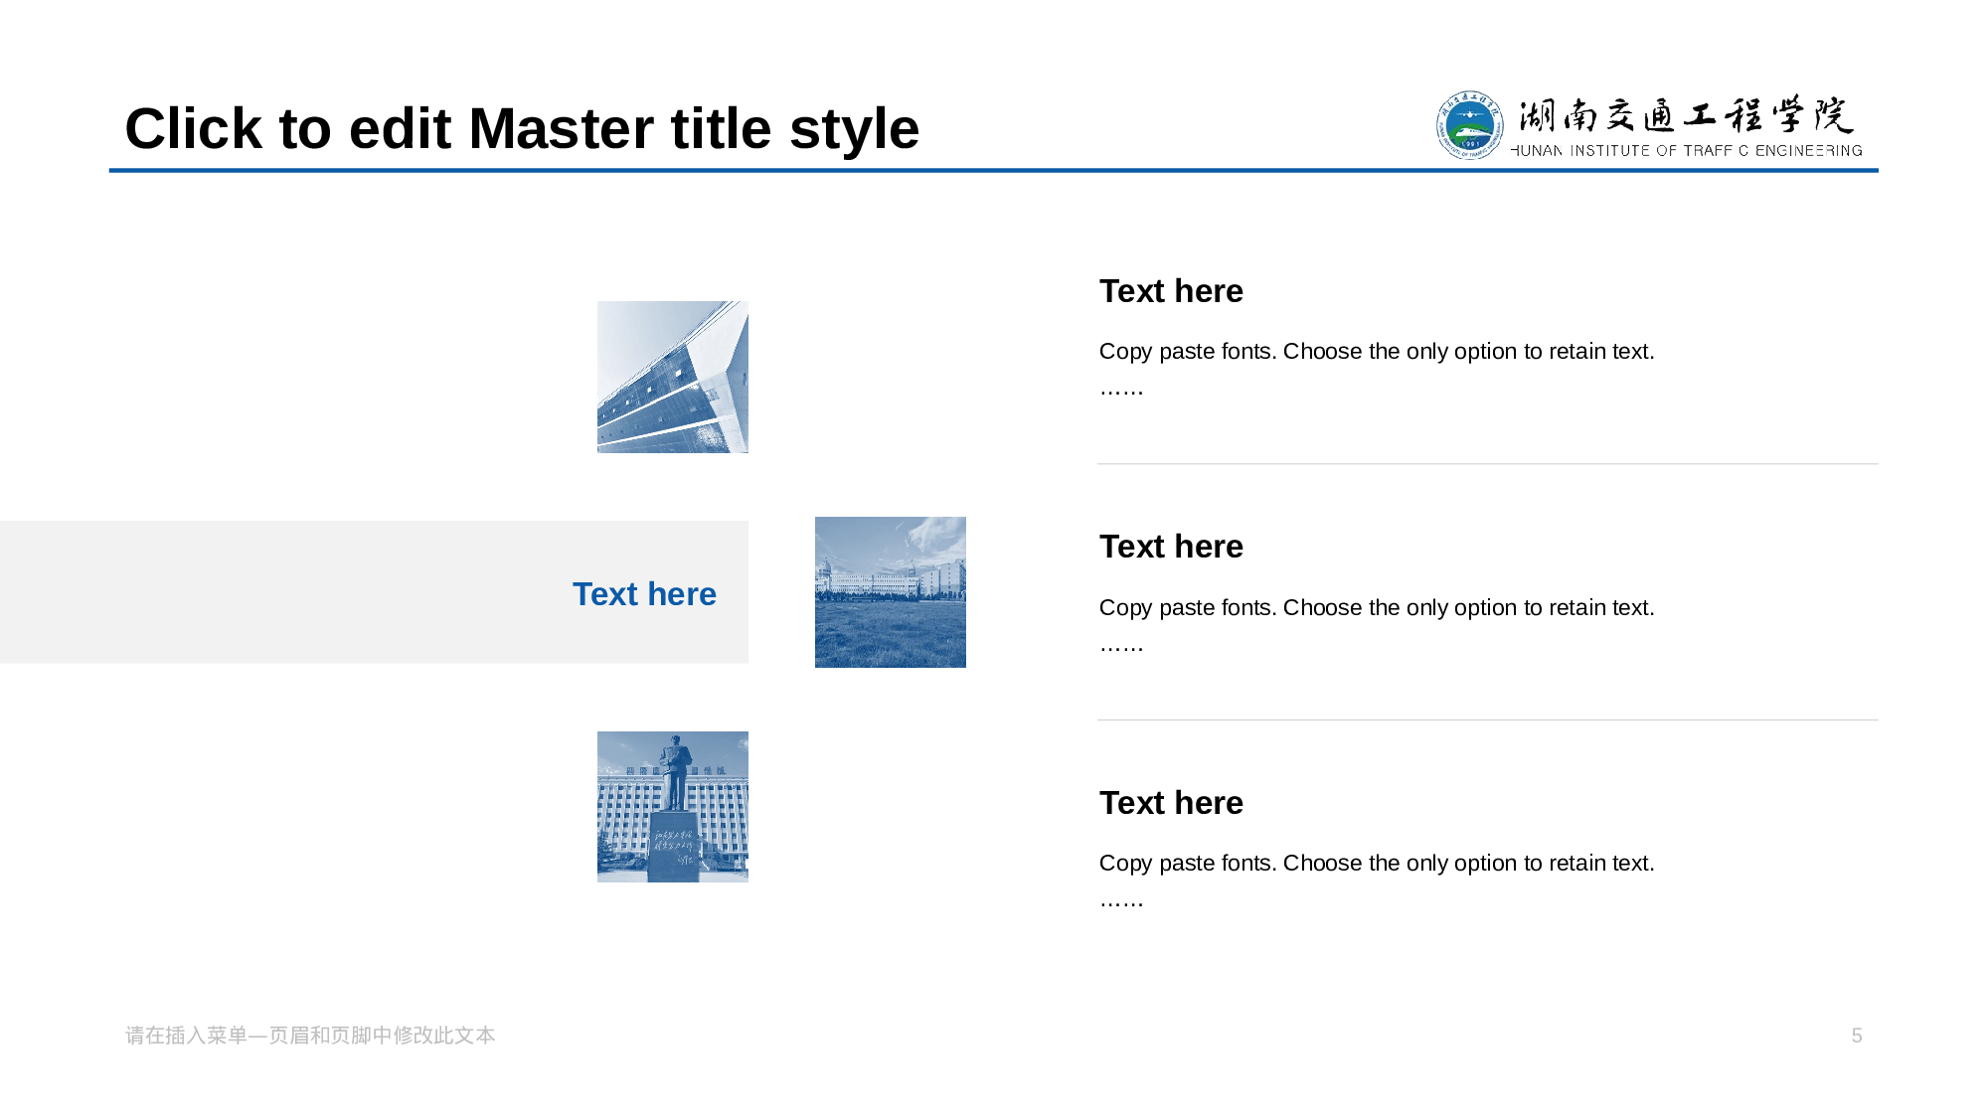Click the Chinese calligraphy university name

point(1685,115)
